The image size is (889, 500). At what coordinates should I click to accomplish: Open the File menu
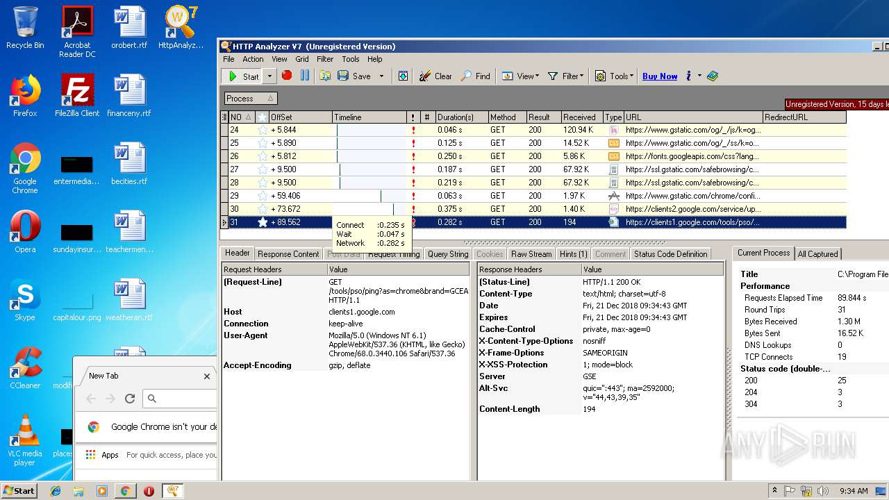click(229, 59)
